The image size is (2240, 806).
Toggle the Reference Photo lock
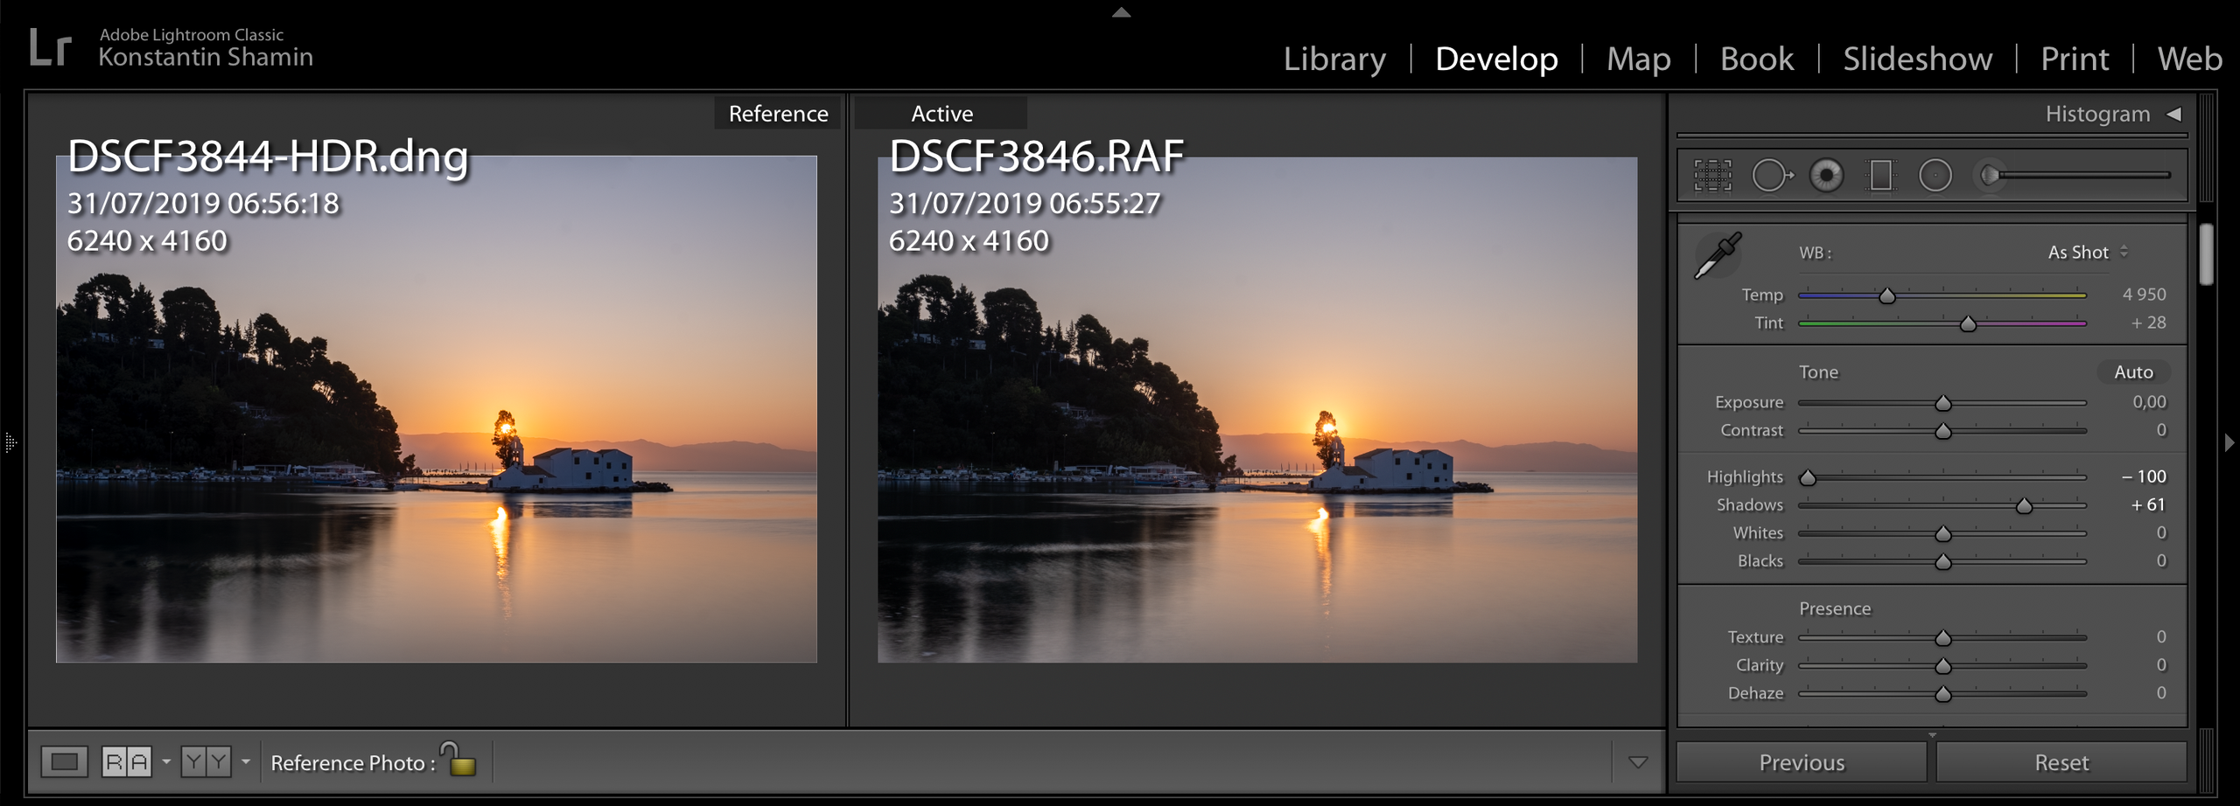[x=460, y=760]
